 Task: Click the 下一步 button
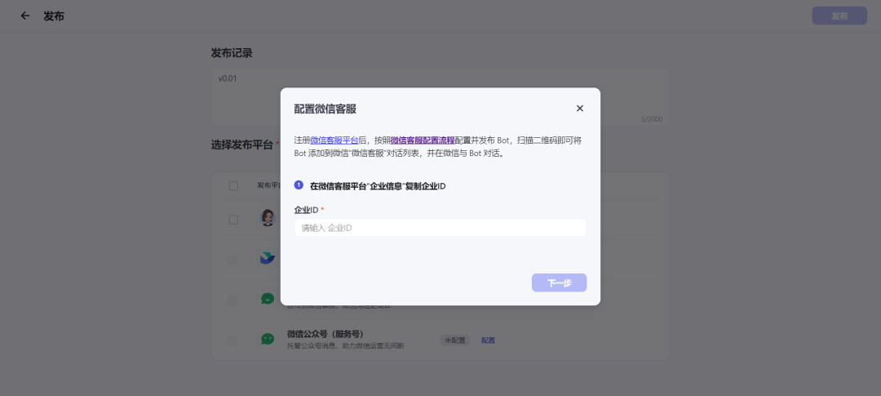click(559, 283)
